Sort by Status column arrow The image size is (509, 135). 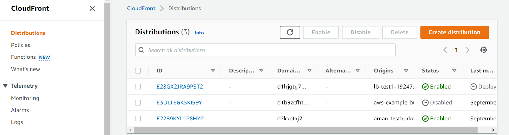tap(454, 71)
